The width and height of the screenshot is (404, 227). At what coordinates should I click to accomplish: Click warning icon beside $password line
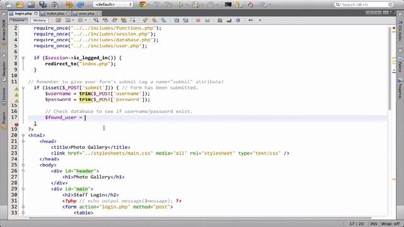click(16, 101)
